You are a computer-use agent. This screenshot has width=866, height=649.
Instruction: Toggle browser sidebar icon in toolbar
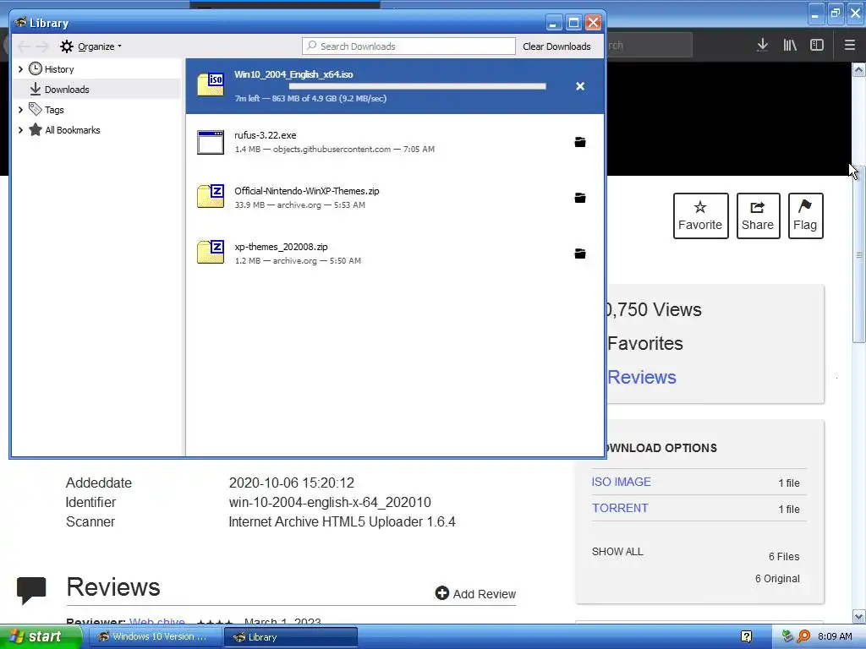point(817,46)
